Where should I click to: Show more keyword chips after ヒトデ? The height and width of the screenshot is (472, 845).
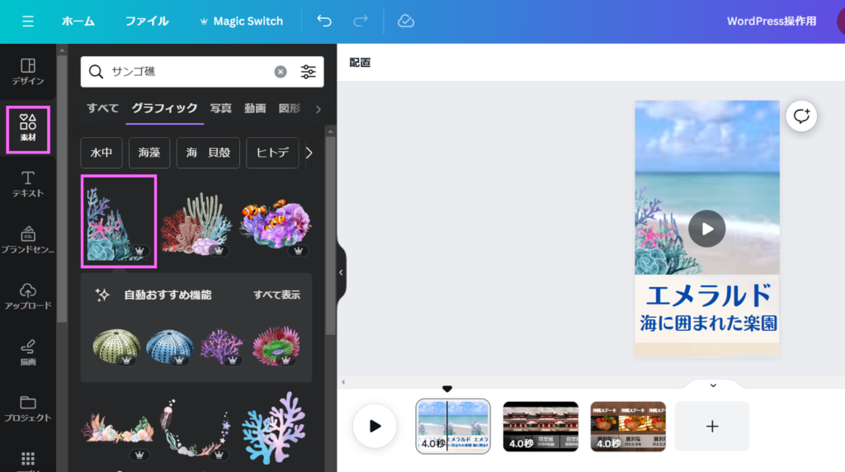point(309,153)
